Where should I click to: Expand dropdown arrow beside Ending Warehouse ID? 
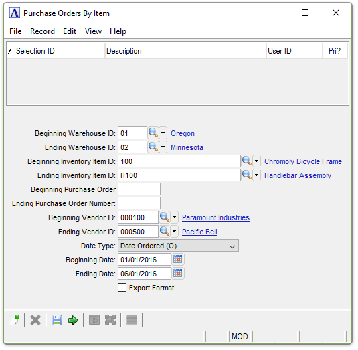tap(163, 147)
